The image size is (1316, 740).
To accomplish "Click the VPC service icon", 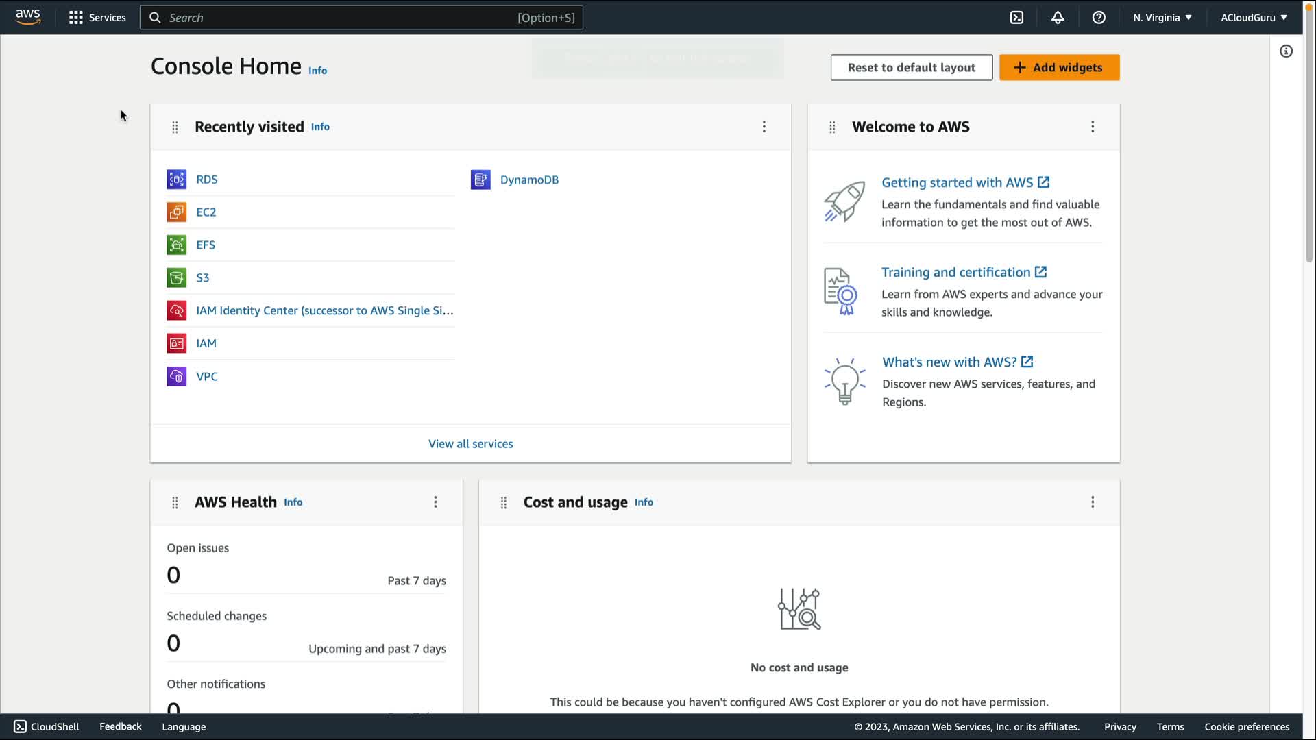I will 176,376.
